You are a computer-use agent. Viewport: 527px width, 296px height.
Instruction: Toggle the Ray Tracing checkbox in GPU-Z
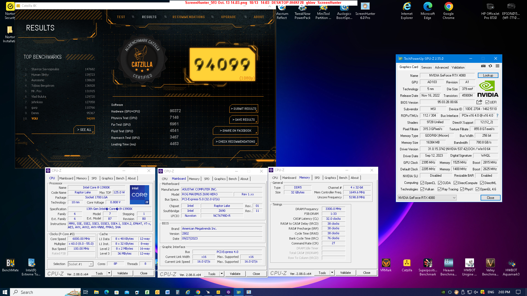(439, 189)
